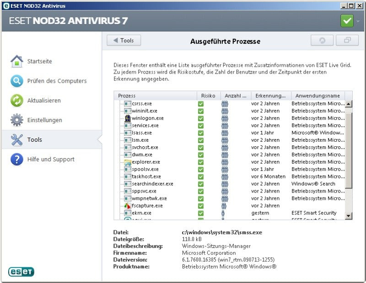Viewport: 366px width, 283px height.
Task: Sort by the Risiko column header
Action: 209,96
